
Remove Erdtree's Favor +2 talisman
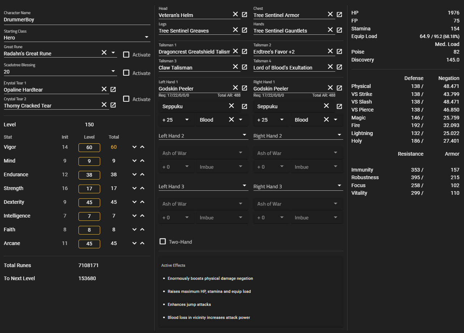pyautogui.click(x=330, y=51)
